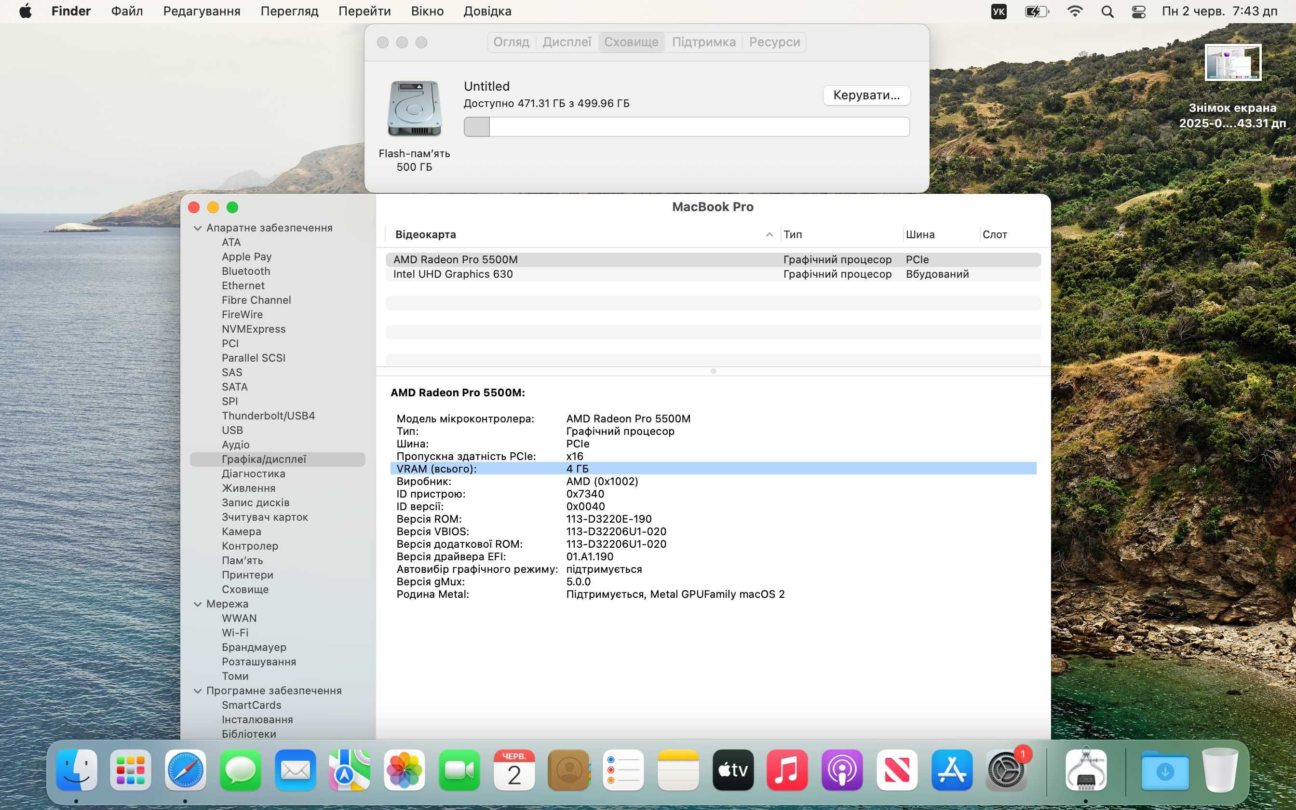Click the menu bar date and time
This screenshot has width=1296, height=810.
(1219, 11)
